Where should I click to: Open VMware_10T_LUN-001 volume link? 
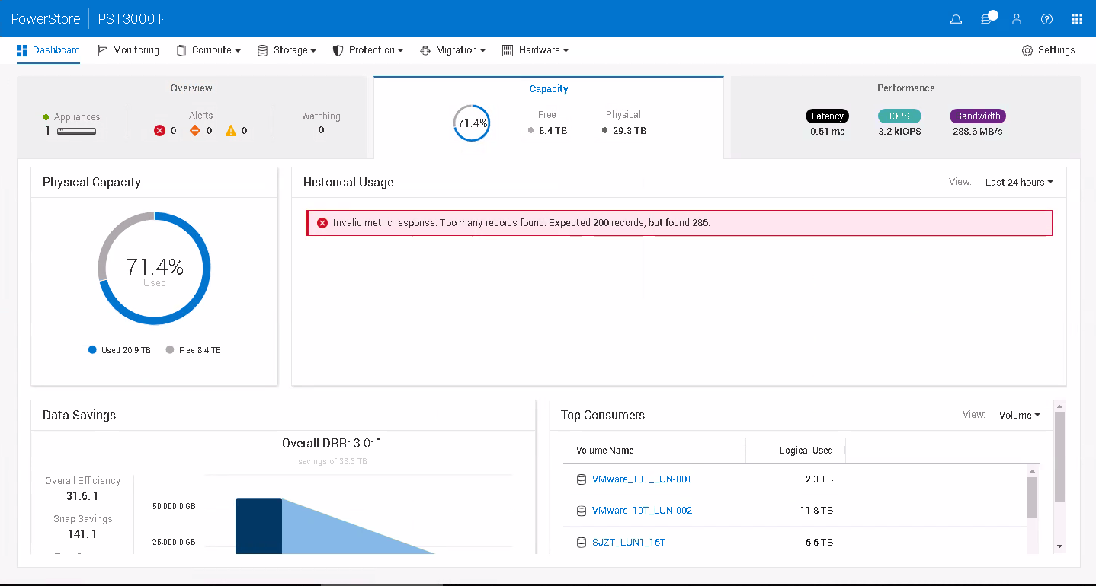(x=641, y=479)
